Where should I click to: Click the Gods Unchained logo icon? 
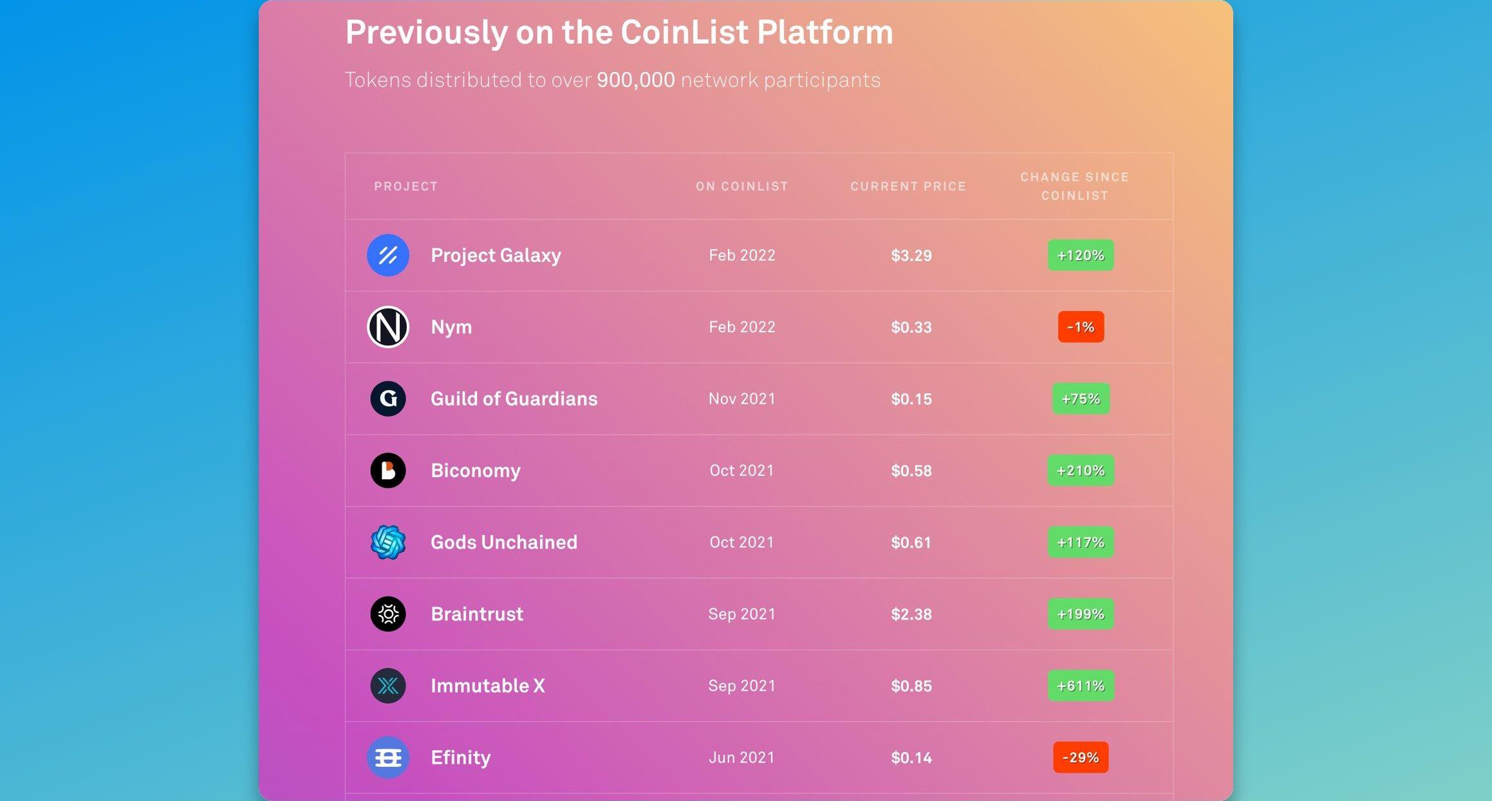[388, 542]
